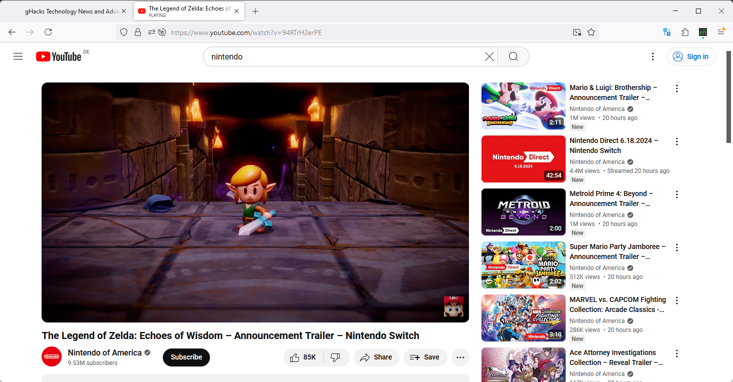Click the YouTube URL in address bar
The height and width of the screenshot is (382, 733).
coord(246,32)
